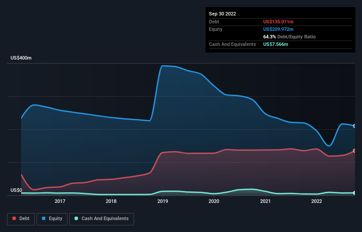Select the 2019 x-axis label
The image size is (362, 232).
(163, 201)
